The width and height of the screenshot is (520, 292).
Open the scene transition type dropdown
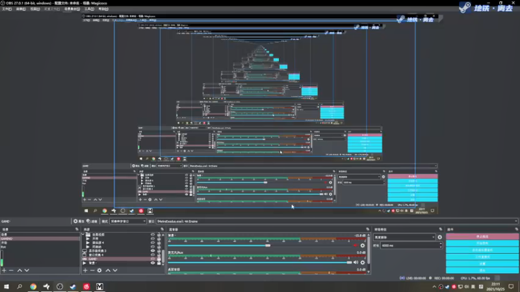tap(404, 237)
